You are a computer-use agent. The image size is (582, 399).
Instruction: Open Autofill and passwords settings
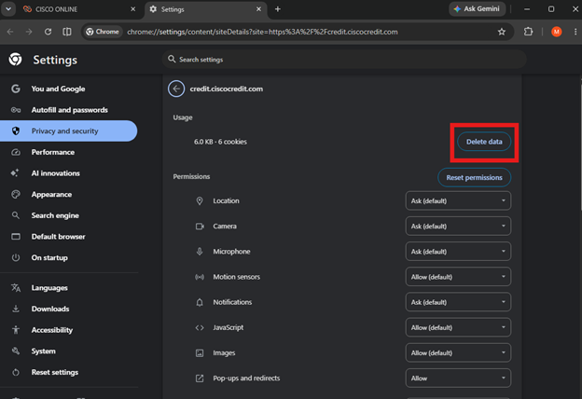(x=69, y=110)
